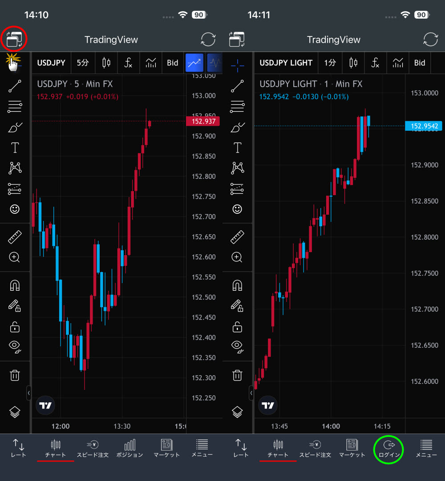Toggle hide drawings eye on the USDJPY LIGHT chart
Screen dimensions: 445x481
click(x=238, y=346)
